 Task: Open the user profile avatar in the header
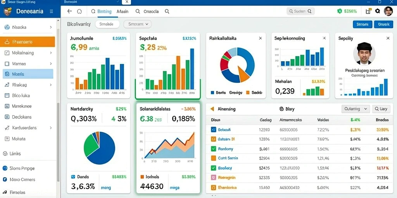coord(388,11)
